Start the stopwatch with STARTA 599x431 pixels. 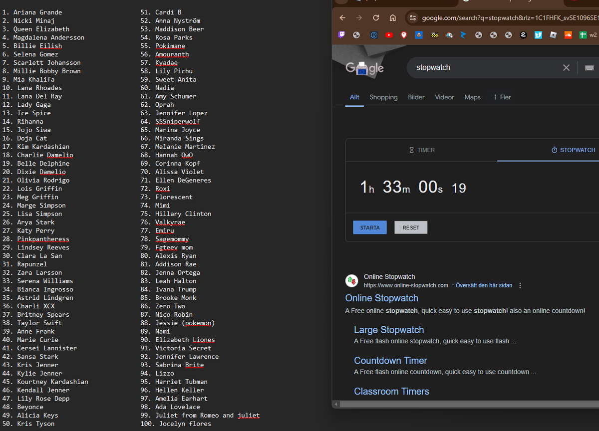tap(370, 227)
